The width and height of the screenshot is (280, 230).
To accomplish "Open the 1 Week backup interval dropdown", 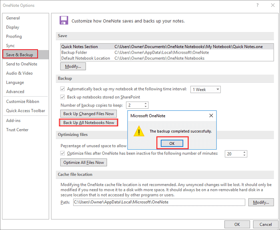I will point(205,90).
